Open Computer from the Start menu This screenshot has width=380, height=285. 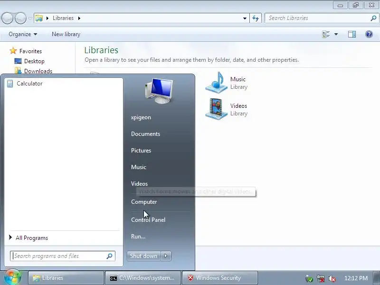(x=144, y=201)
